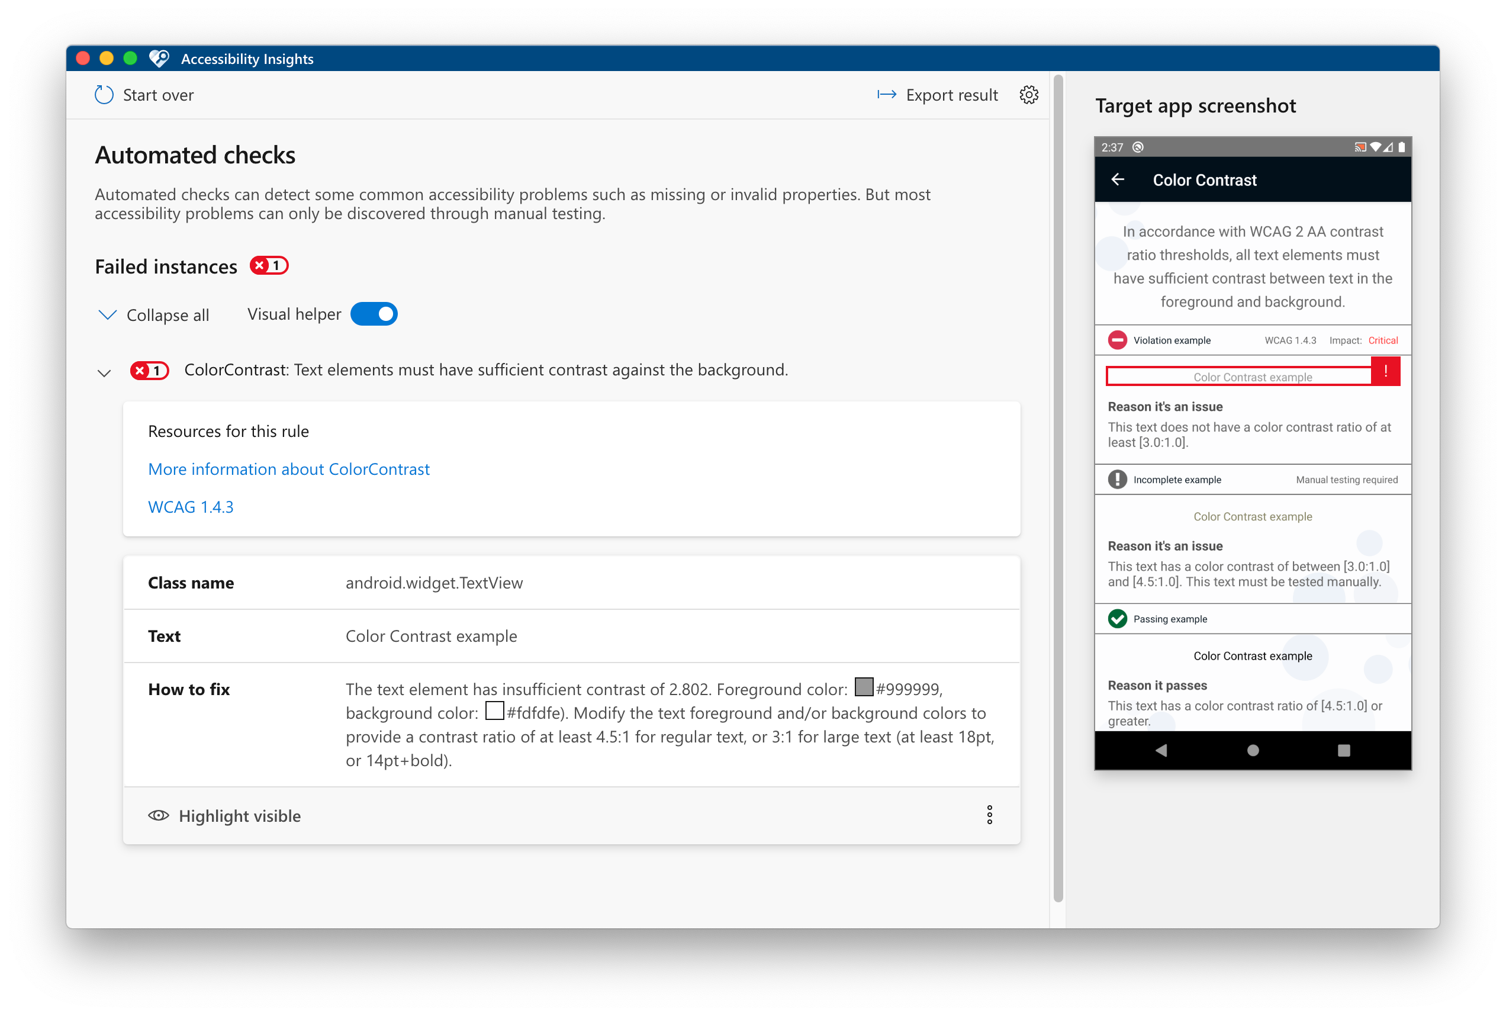This screenshot has height=1016, width=1506.
Task: Toggle the Visual helper switch off
Action: [374, 314]
